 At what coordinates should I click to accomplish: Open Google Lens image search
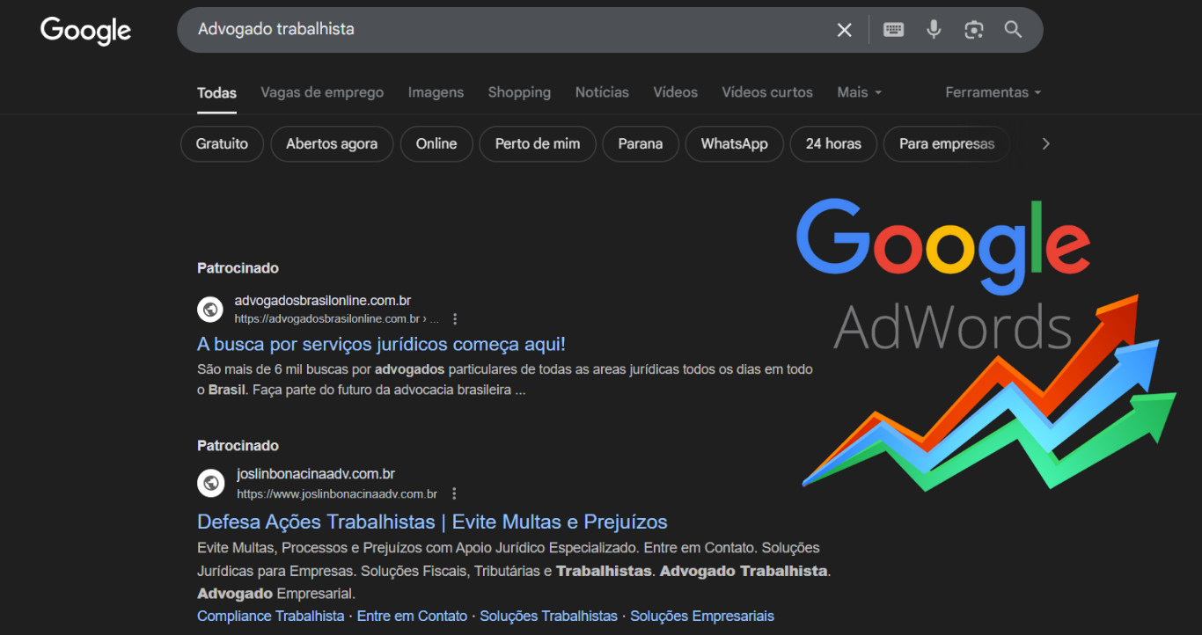pyautogui.click(x=973, y=30)
